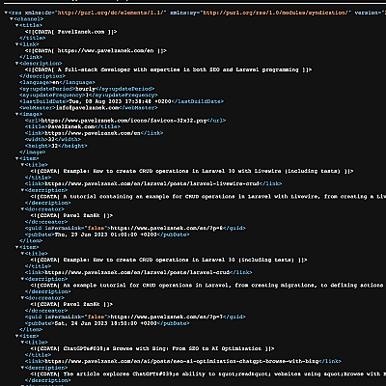Click the title 'Laravel 10 with Livewire (including tests)'
386x386 pixels.
[x=192, y=171]
